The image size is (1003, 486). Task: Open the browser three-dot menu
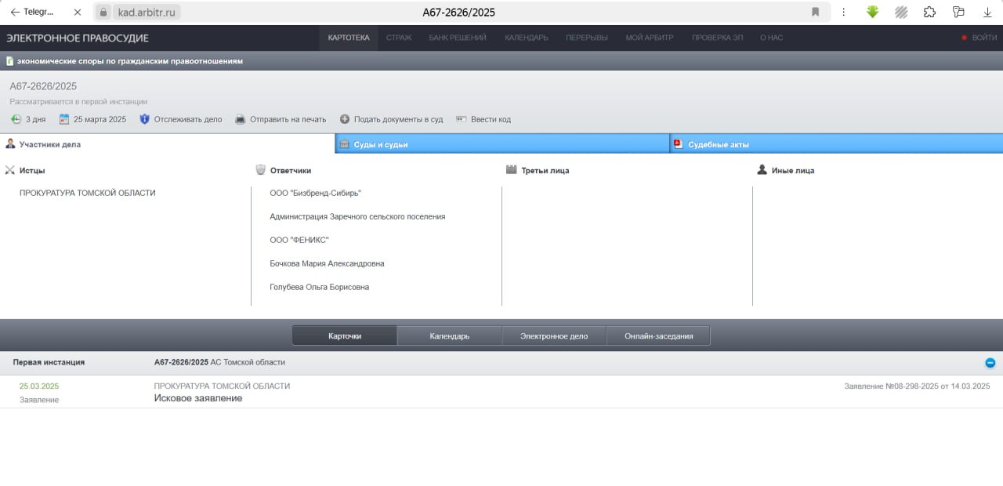843,12
